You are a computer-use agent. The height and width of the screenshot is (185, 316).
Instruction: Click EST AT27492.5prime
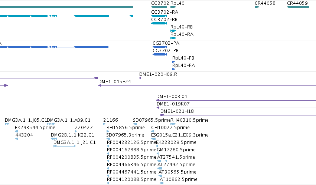click(x=160, y=168)
